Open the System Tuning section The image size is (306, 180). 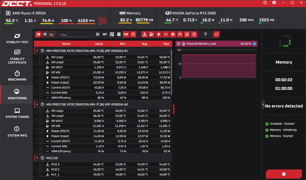(17, 113)
